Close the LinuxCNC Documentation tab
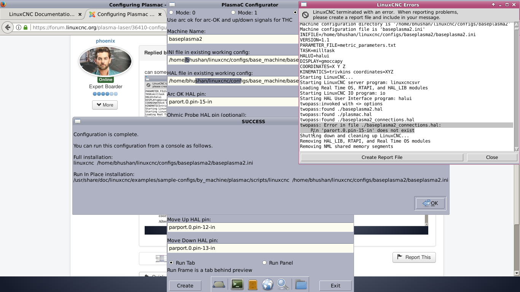 pyautogui.click(x=80, y=14)
